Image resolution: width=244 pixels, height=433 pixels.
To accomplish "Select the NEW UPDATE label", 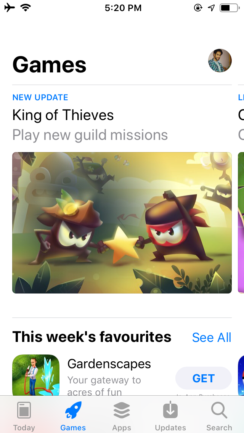I will click(x=40, y=97).
